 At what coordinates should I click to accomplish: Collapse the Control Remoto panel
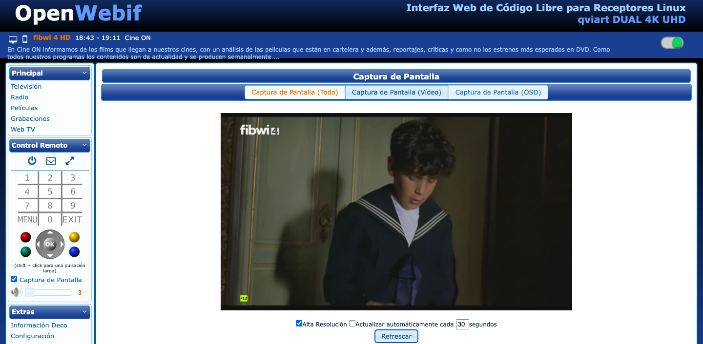84,145
